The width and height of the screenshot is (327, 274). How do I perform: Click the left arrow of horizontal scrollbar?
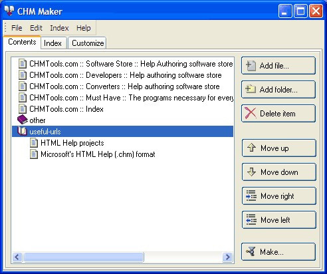(17, 257)
